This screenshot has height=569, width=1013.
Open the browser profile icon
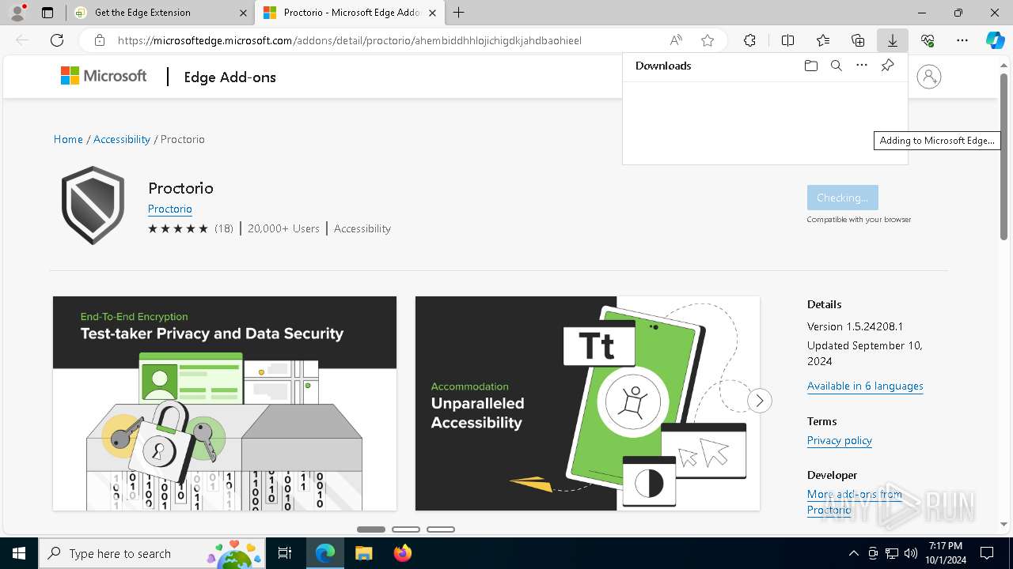click(17, 12)
